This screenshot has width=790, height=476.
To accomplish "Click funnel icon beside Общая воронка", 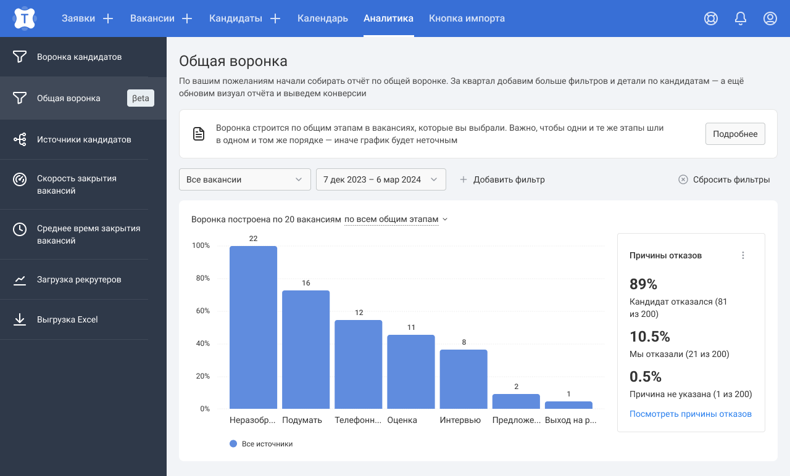I will [x=20, y=98].
